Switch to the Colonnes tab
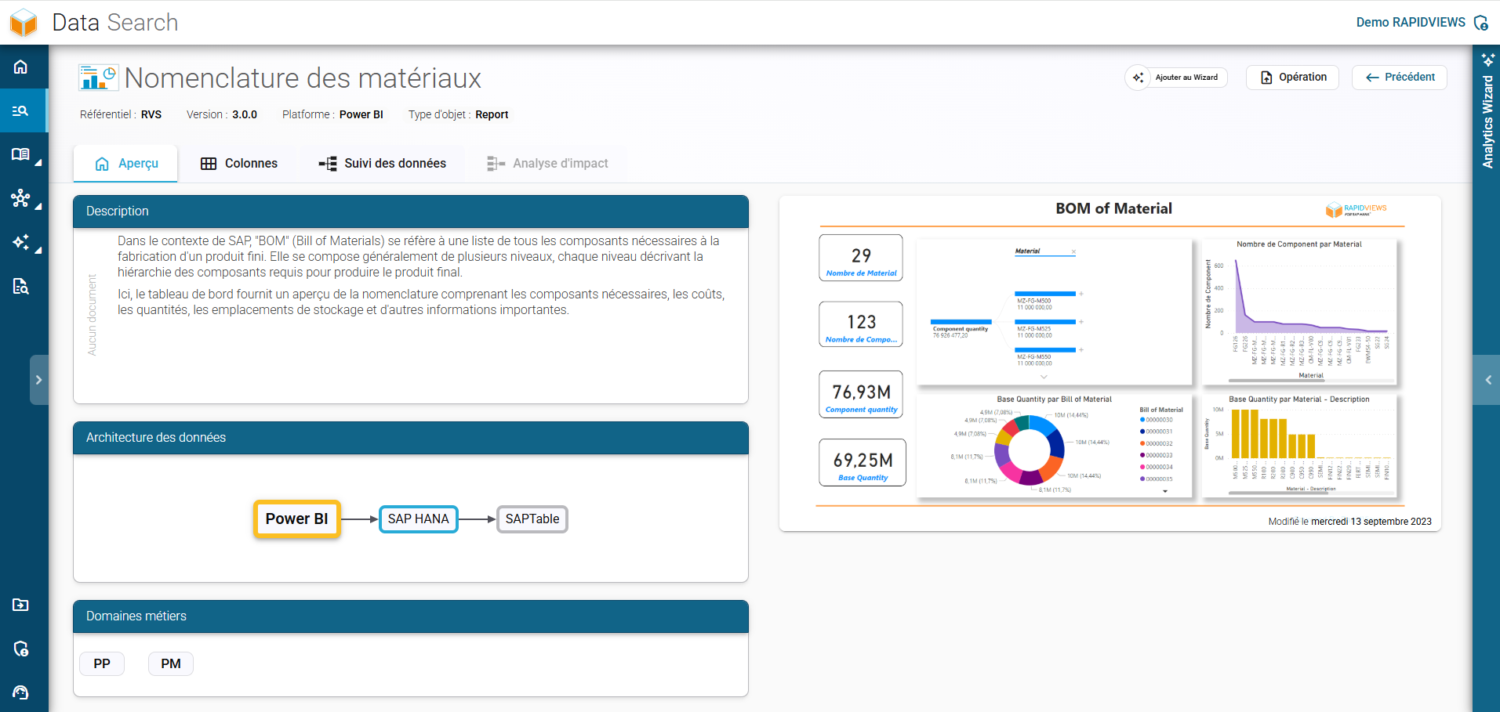 tap(239, 164)
